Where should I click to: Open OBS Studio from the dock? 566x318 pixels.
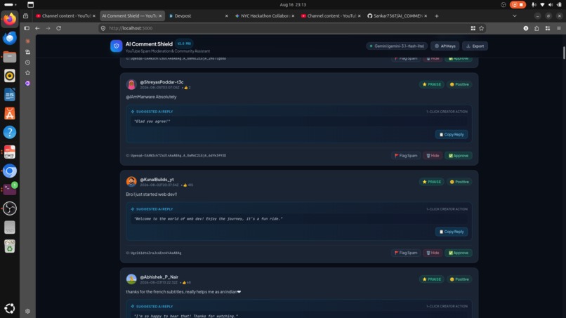tap(10, 208)
